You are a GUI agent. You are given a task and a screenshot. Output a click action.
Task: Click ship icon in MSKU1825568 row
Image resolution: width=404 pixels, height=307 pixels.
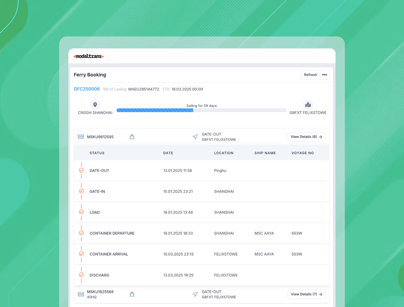(132, 294)
